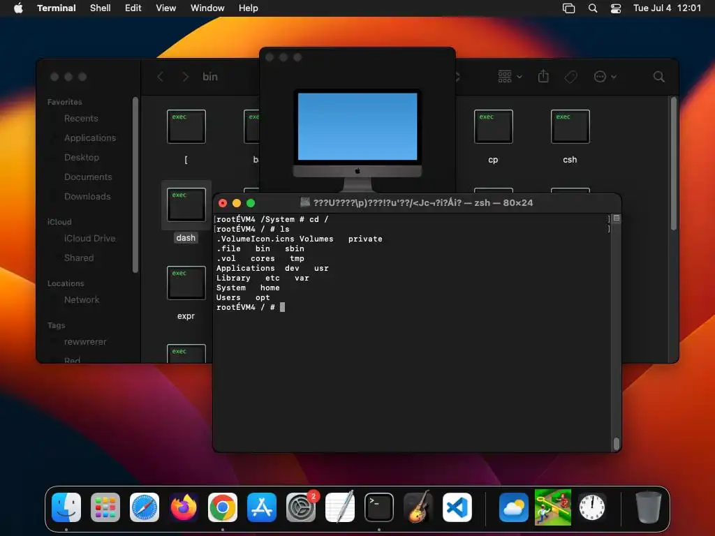Select the [ executable in Finder
The image size is (715, 536).
pyautogui.click(x=186, y=126)
